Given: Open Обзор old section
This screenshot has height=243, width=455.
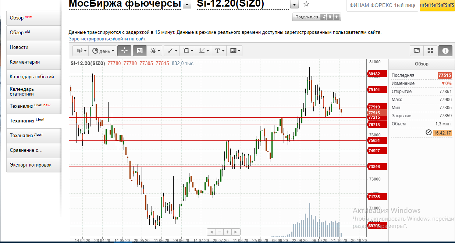Looking at the screenshot, I should [x=34, y=33].
